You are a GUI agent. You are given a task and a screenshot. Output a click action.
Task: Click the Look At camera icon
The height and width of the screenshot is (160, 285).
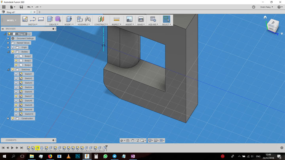tap(128, 140)
